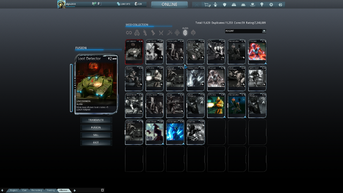Select the colored Rejuvenation mod card
The width and height of the screenshot is (343, 193).
(x=237, y=105)
